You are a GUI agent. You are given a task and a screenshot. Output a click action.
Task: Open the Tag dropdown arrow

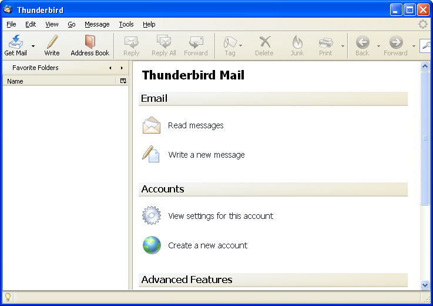coord(241,46)
